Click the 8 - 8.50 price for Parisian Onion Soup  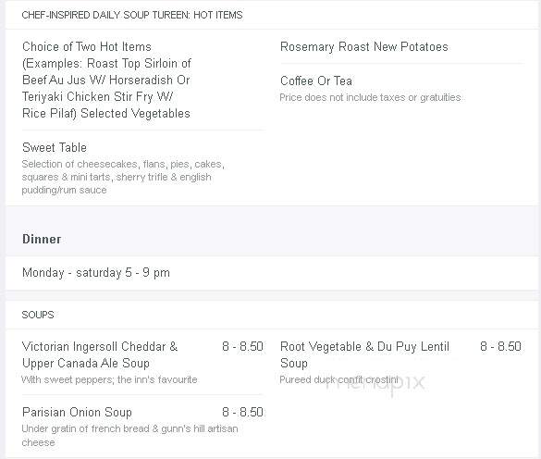click(242, 412)
